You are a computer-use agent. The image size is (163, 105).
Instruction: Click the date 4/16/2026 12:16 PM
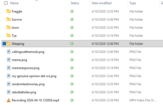click(105, 36)
